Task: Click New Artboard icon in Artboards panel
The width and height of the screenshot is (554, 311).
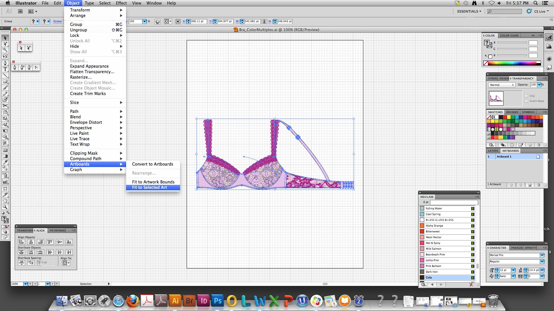Action: tap(529, 185)
